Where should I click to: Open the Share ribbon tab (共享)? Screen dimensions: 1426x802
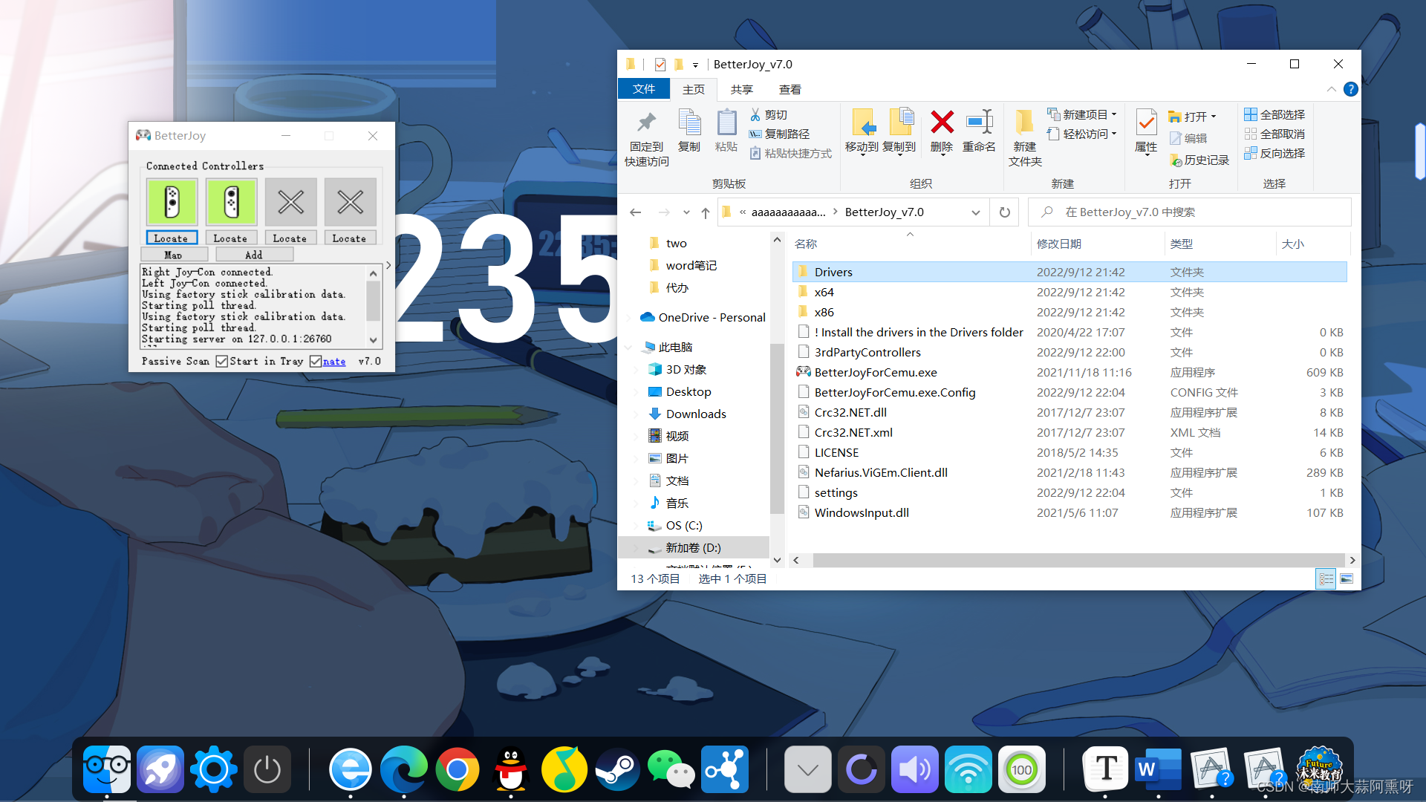pos(741,89)
